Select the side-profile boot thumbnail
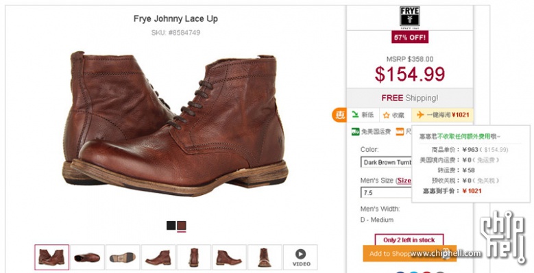 click(158, 257)
